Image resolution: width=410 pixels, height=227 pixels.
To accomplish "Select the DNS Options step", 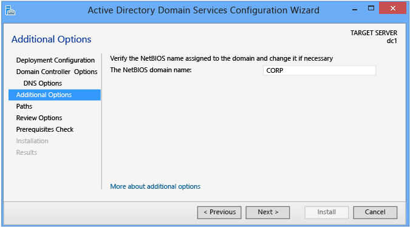I will click(x=43, y=83).
